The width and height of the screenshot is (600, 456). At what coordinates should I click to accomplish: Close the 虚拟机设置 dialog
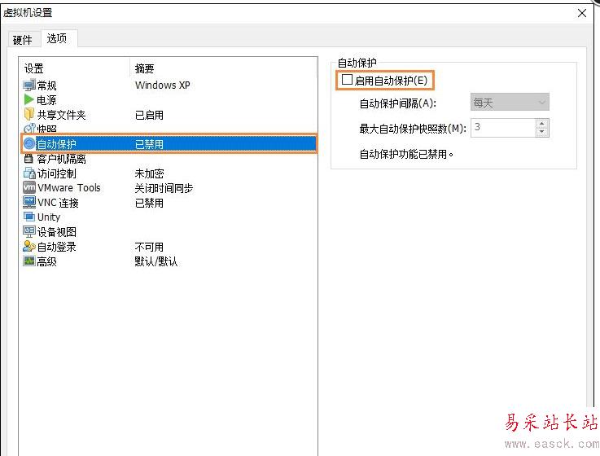[x=582, y=13]
